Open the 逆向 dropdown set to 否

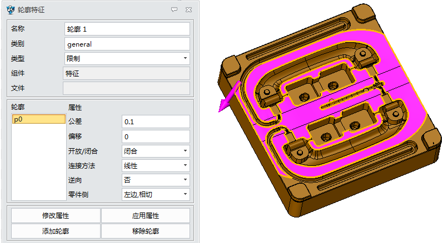(x=156, y=180)
